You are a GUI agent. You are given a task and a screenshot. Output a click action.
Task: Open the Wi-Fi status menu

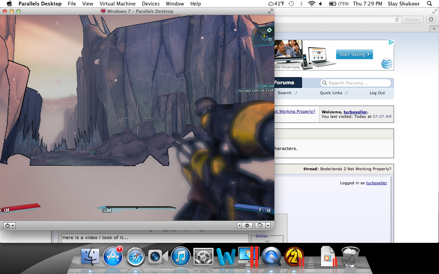pyautogui.click(x=311, y=4)
